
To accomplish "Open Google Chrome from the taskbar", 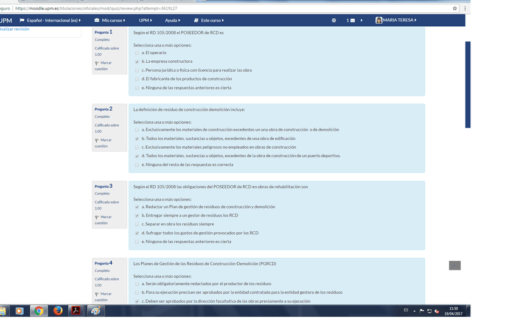I will [38, 311].
